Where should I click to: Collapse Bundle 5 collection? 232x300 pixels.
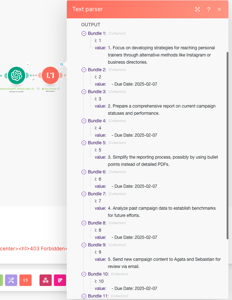[x=84, y=143]
